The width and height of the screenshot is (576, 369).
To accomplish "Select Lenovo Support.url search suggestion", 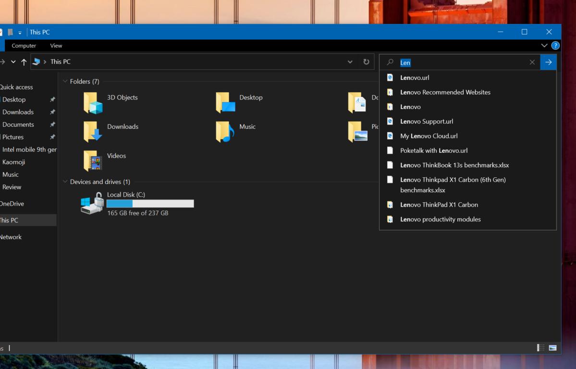I will tap(427, 122).
